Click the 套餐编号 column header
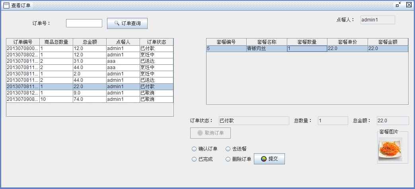 tap(226, 42)
